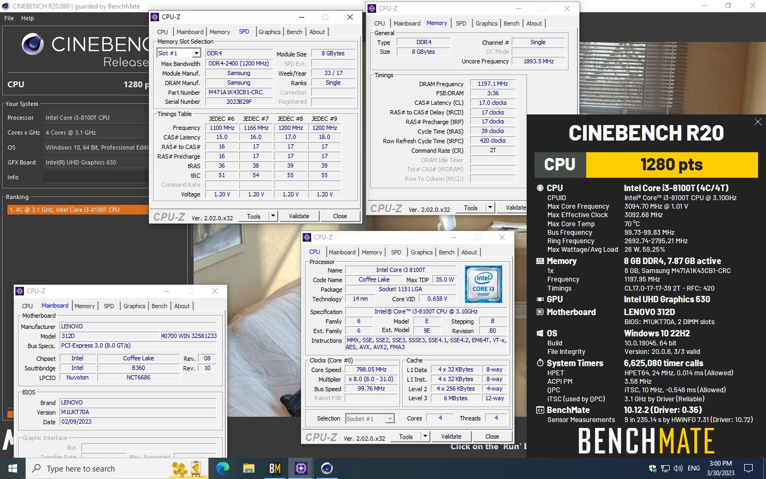
Task: Open the Slot #1 dropdown in SPD window
Action: click(x=196, y=53)
